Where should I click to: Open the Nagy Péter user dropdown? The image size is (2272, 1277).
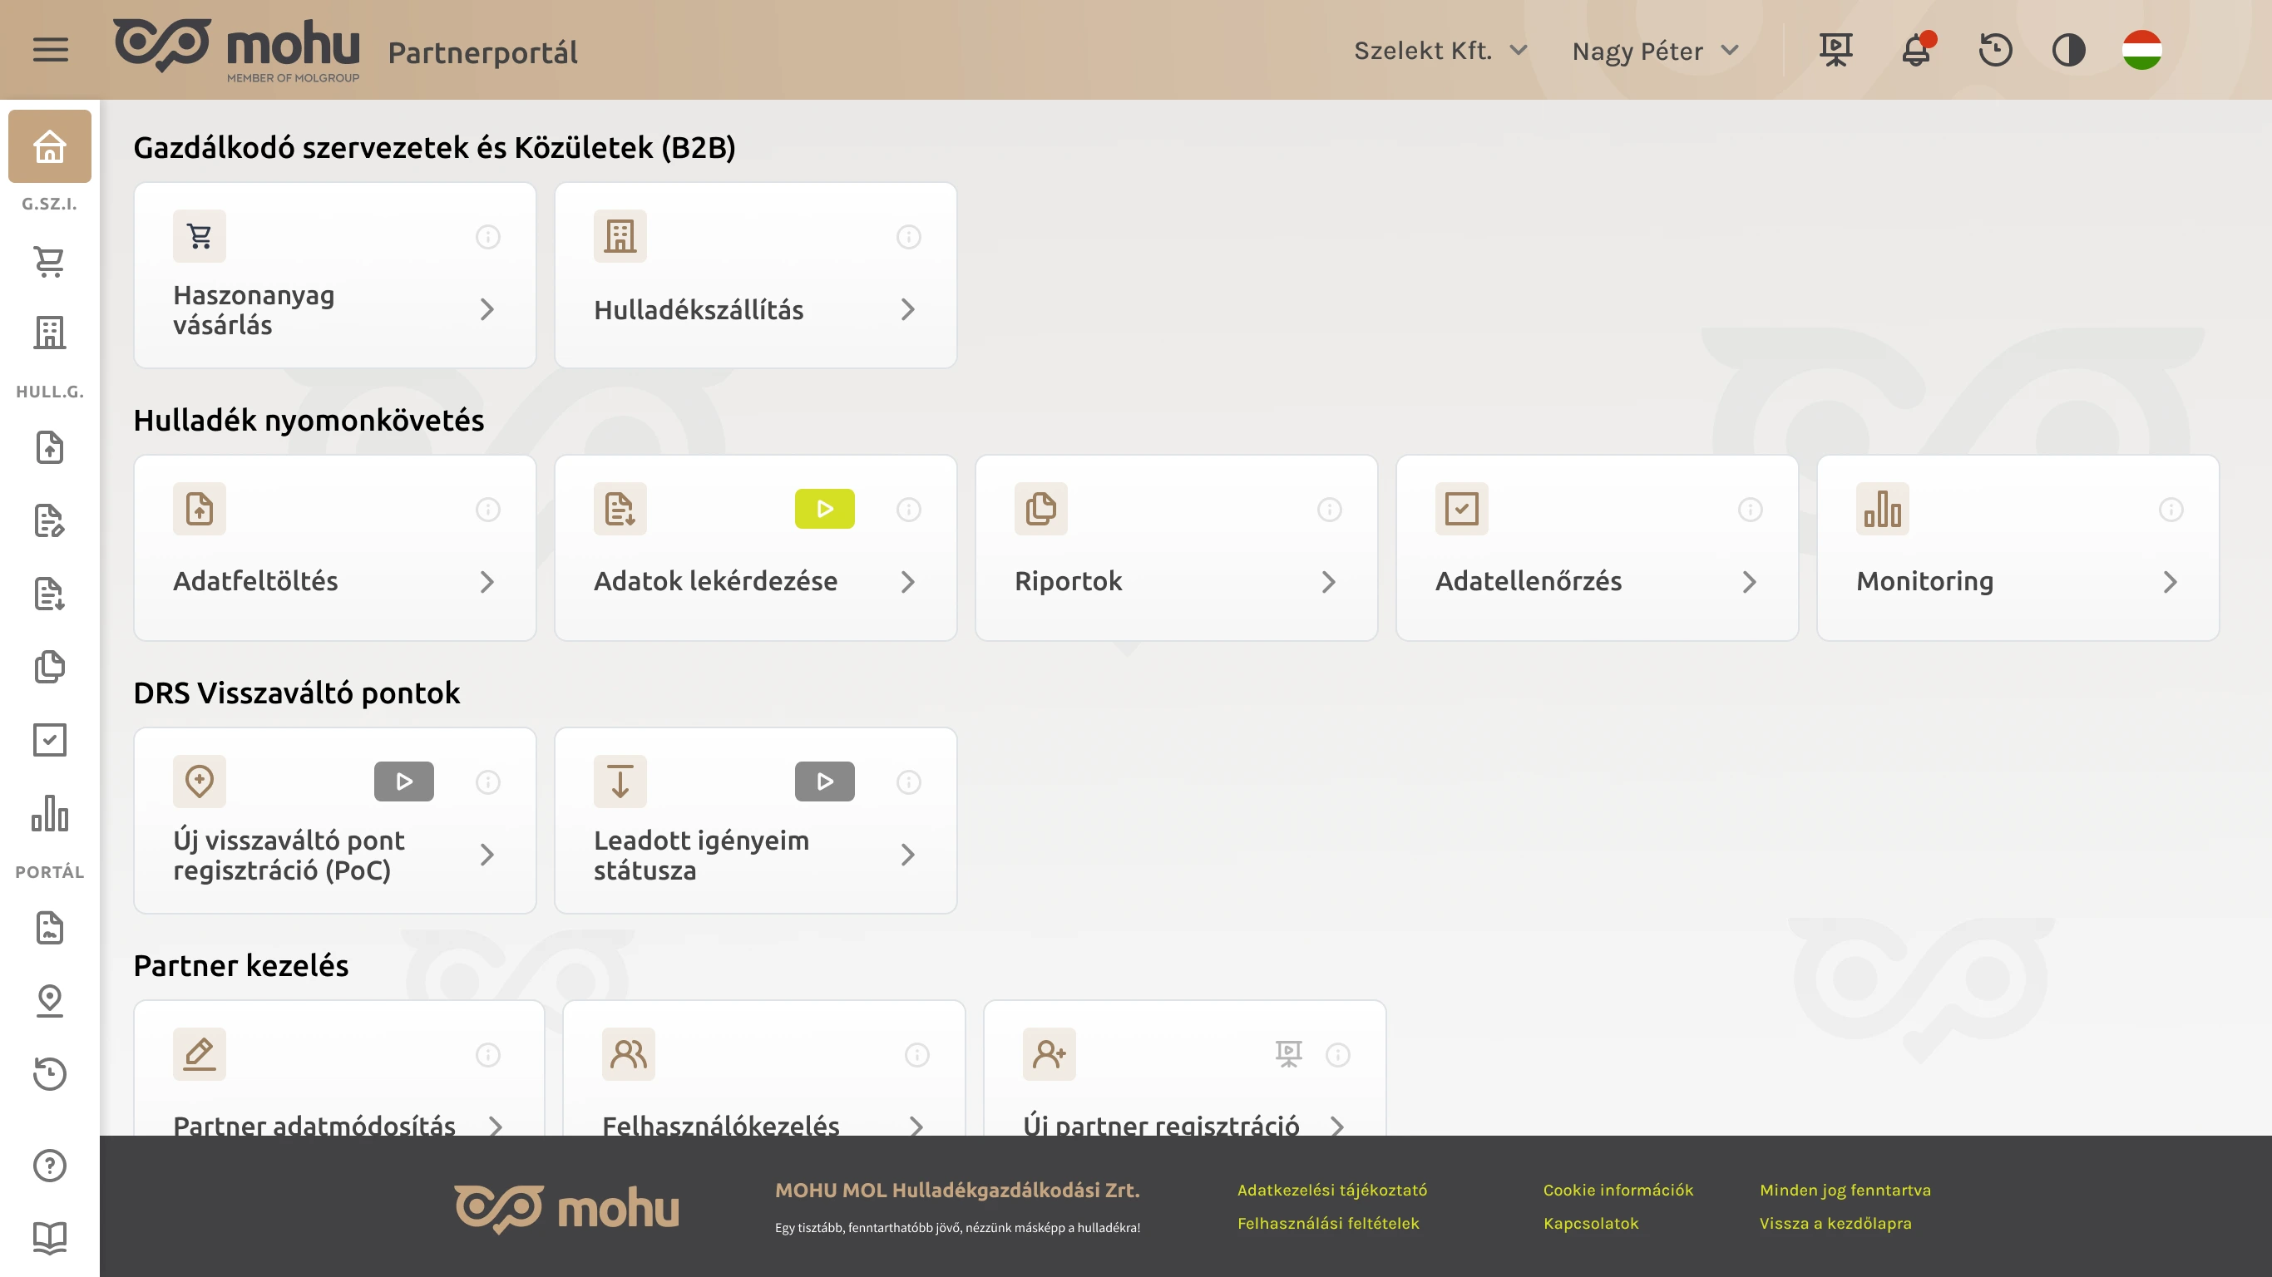(x=1655, y=50)
